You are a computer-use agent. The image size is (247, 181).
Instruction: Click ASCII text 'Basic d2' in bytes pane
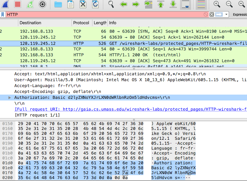(162, 168)
